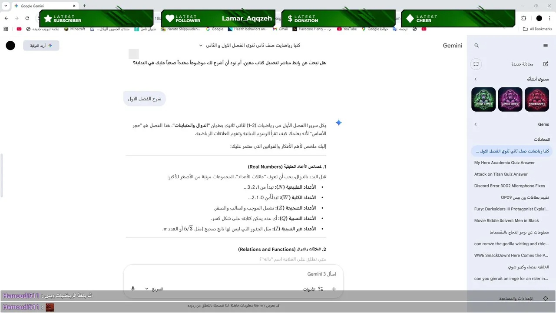Viewport: 556px width, 313px height.
Task: Open the can romve the gorilla chat
Action: [x=511, y=244]
